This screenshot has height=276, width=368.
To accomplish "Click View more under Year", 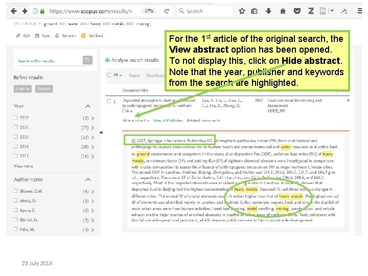I will [23, 166].
